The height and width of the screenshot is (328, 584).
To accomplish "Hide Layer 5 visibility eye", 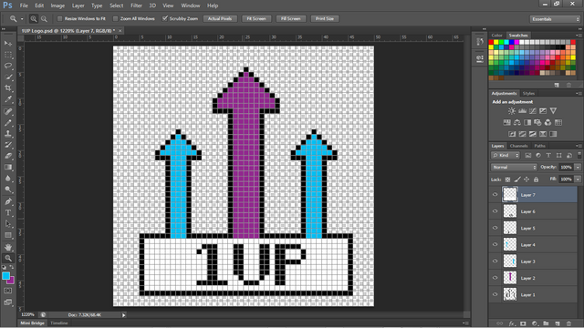I will [x=495, y=228].
